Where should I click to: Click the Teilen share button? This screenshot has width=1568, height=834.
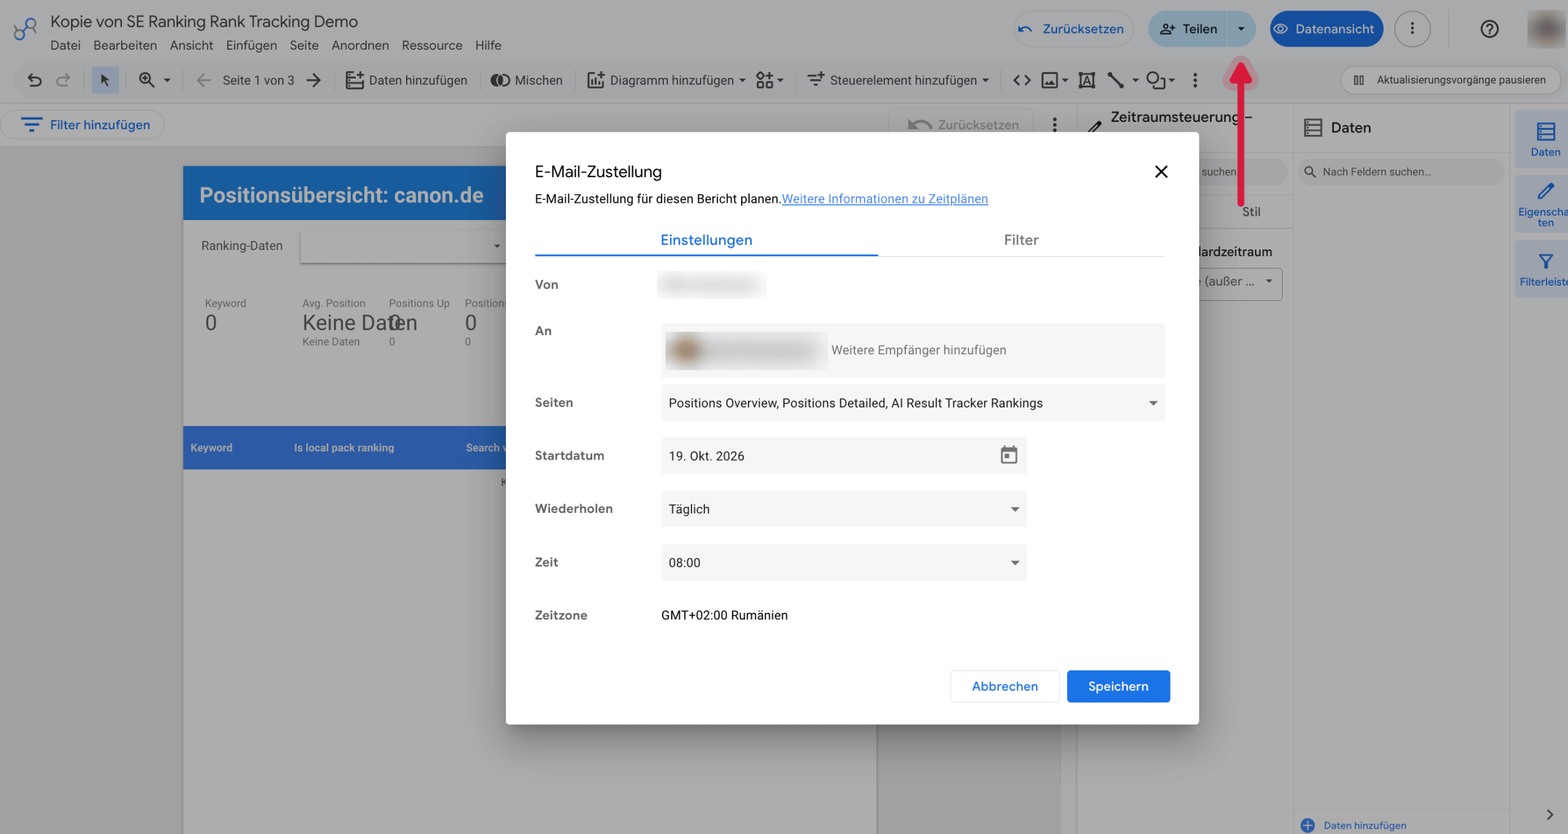[1188, 29]
